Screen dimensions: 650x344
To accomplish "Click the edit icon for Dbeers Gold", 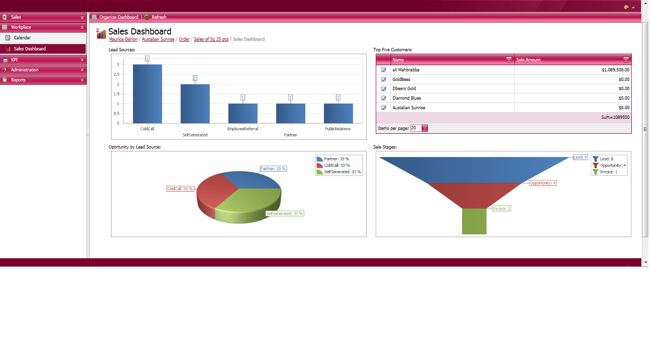I will click(x=383, y=89).
